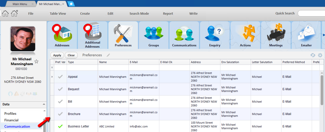Click the Clear button
Image resolution: width=325 pixels, height=132 pixels.
71,55
